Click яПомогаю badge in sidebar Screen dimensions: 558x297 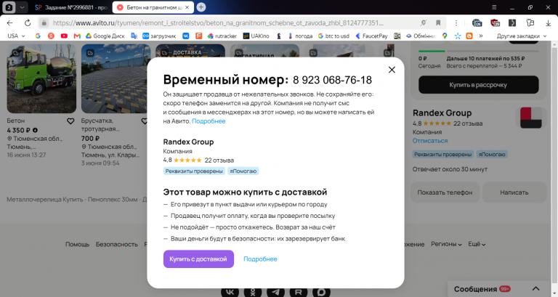point(492,155)
